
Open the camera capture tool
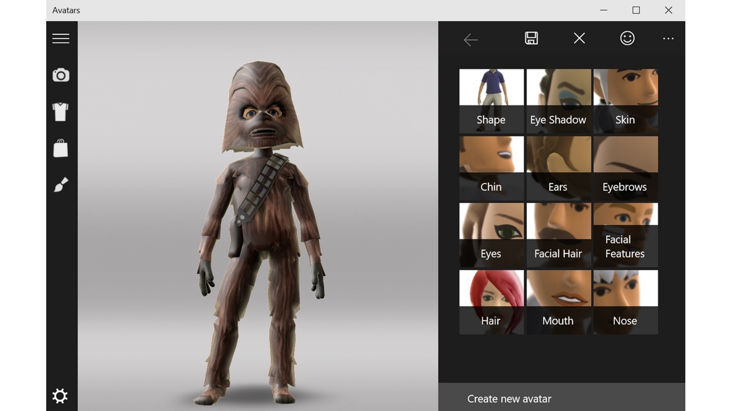(x=60, y=75)
